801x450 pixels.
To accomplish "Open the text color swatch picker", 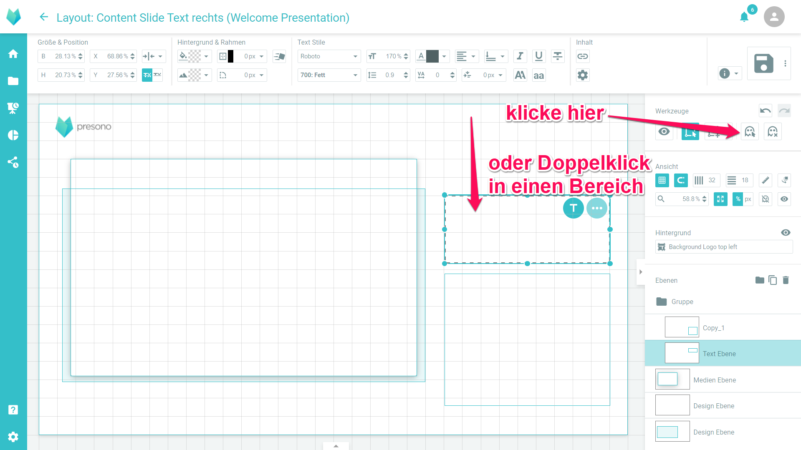I will point(432,56).
